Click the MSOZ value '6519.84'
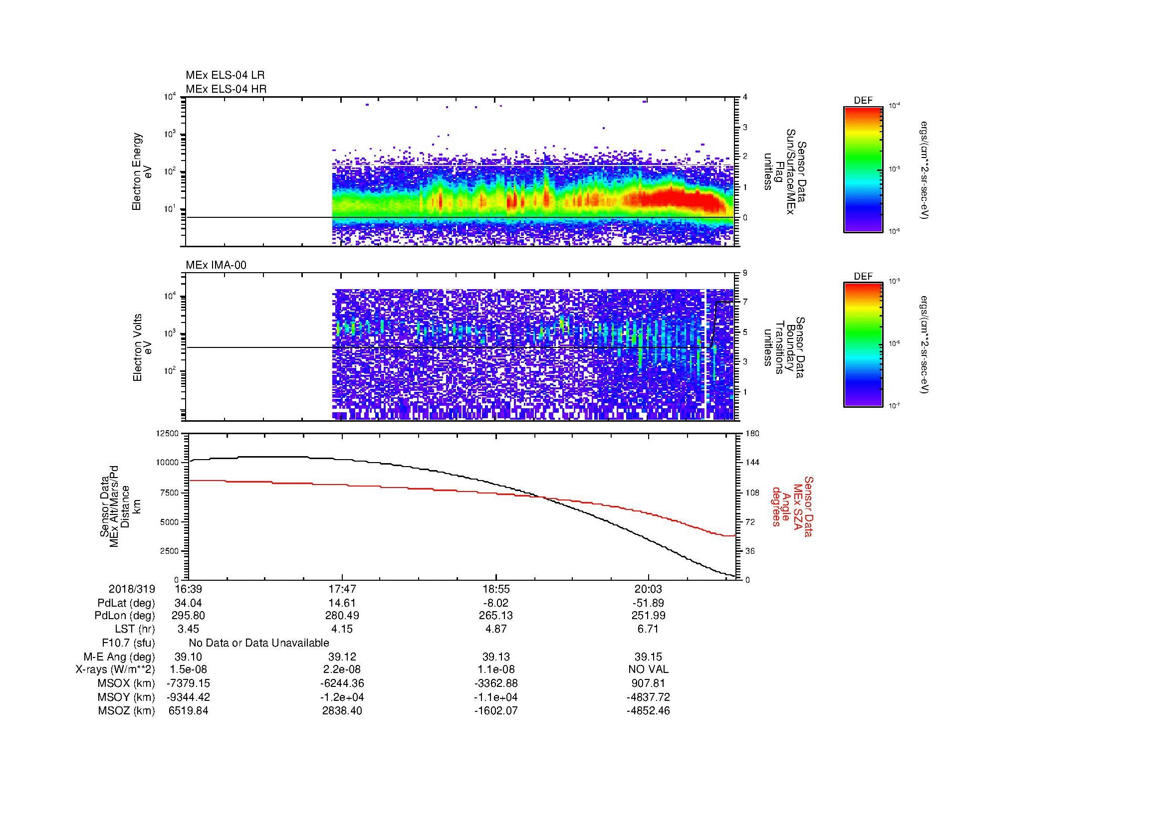The image size is (1167, 824). click(x=188, y=711)
